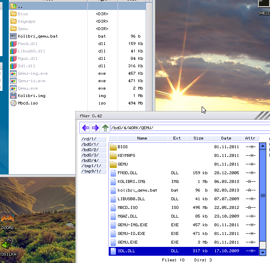This screenshot has width=270, height=263.
Task: Go up one directory with green arrow
Action: (105, 128)
